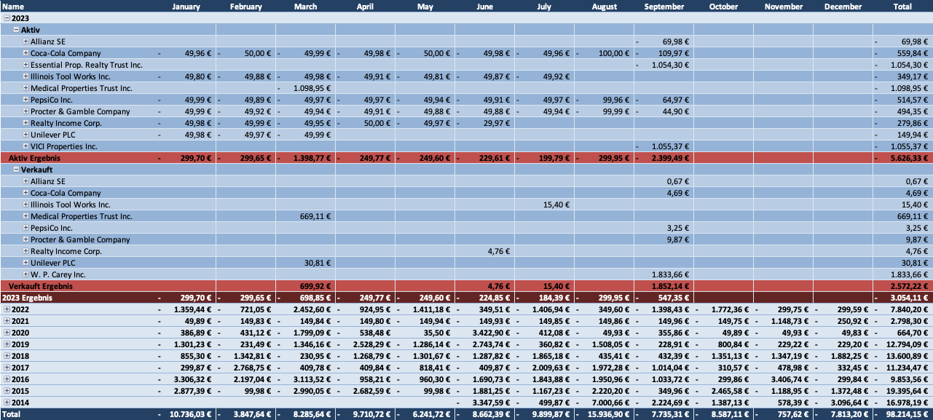Click the March column header
Screen dimensions: 933x420
[306, 7]
